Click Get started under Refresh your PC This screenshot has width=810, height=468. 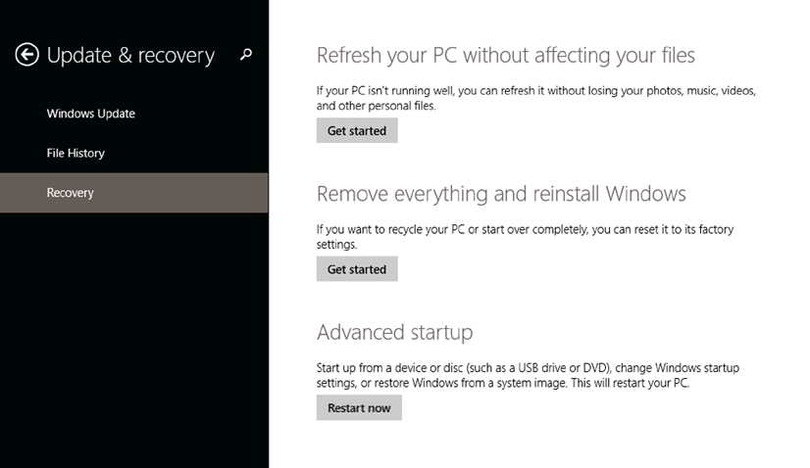tap(357, 131)
